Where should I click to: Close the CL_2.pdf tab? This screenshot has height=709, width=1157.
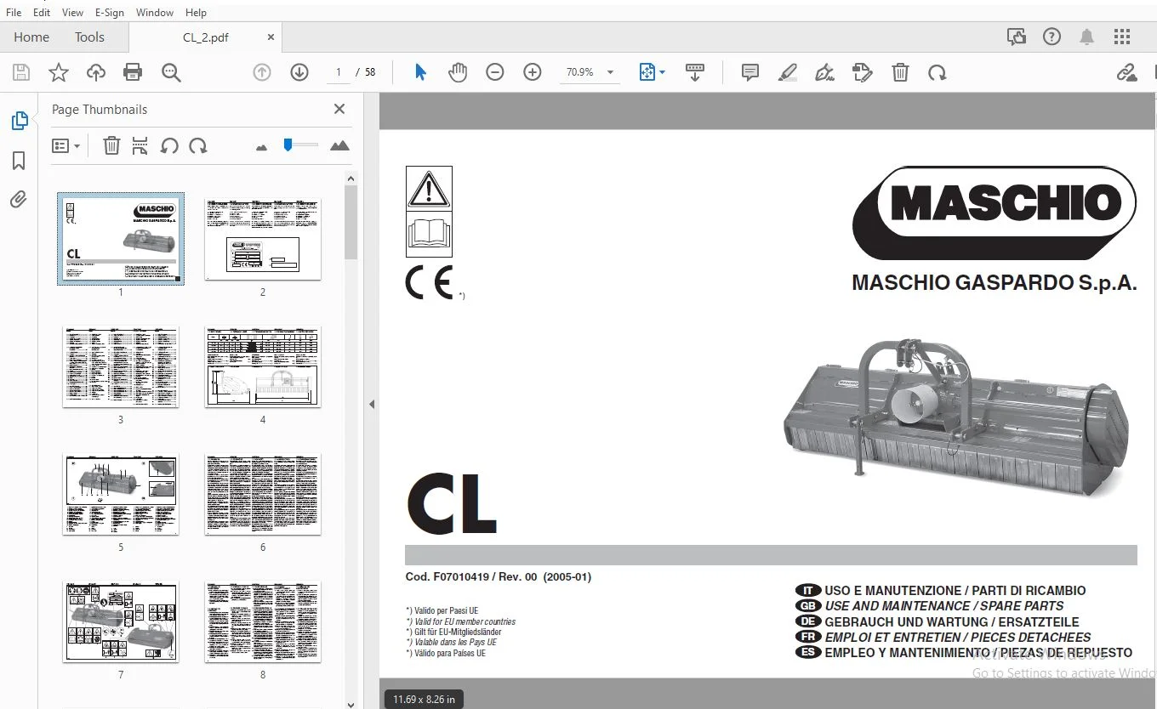(271, 37)
